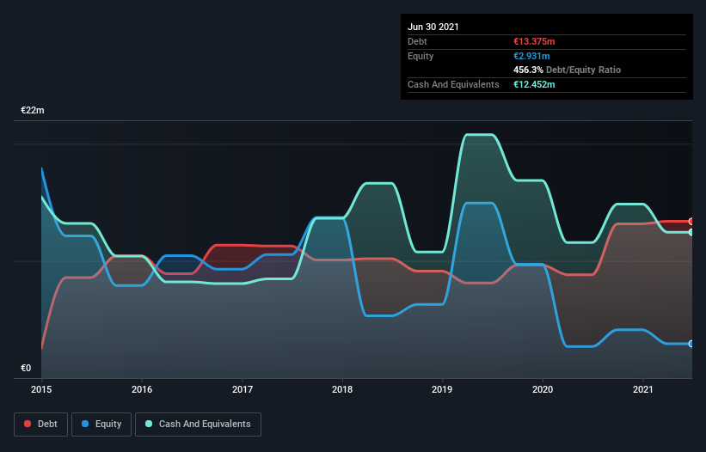
Task: Click the Jun 30 2021 tooltip date
Action: (433, 27)
